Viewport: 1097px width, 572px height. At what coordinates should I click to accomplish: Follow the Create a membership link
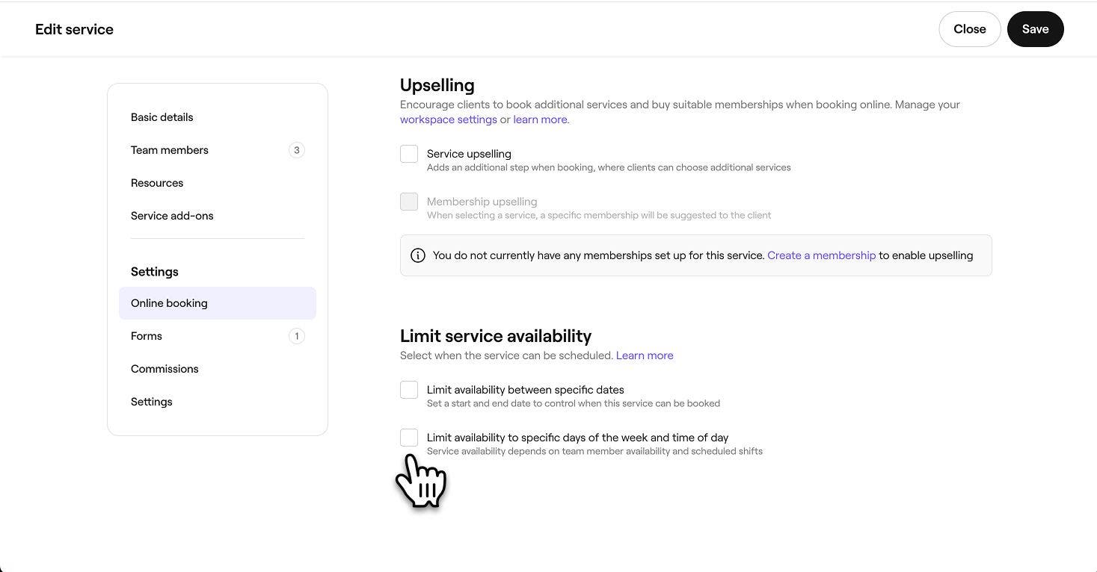[x=821, y=255]
